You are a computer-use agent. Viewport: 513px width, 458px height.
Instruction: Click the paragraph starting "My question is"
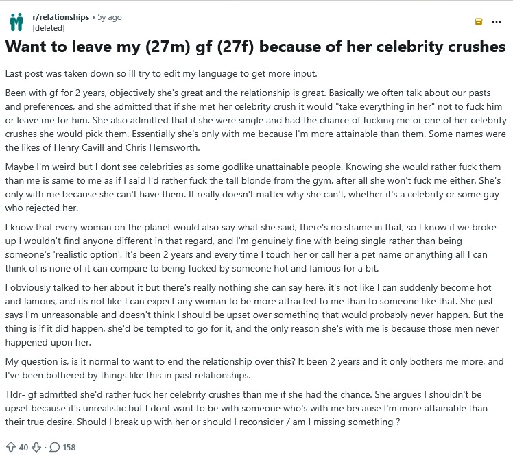click(x=254, y=368)
